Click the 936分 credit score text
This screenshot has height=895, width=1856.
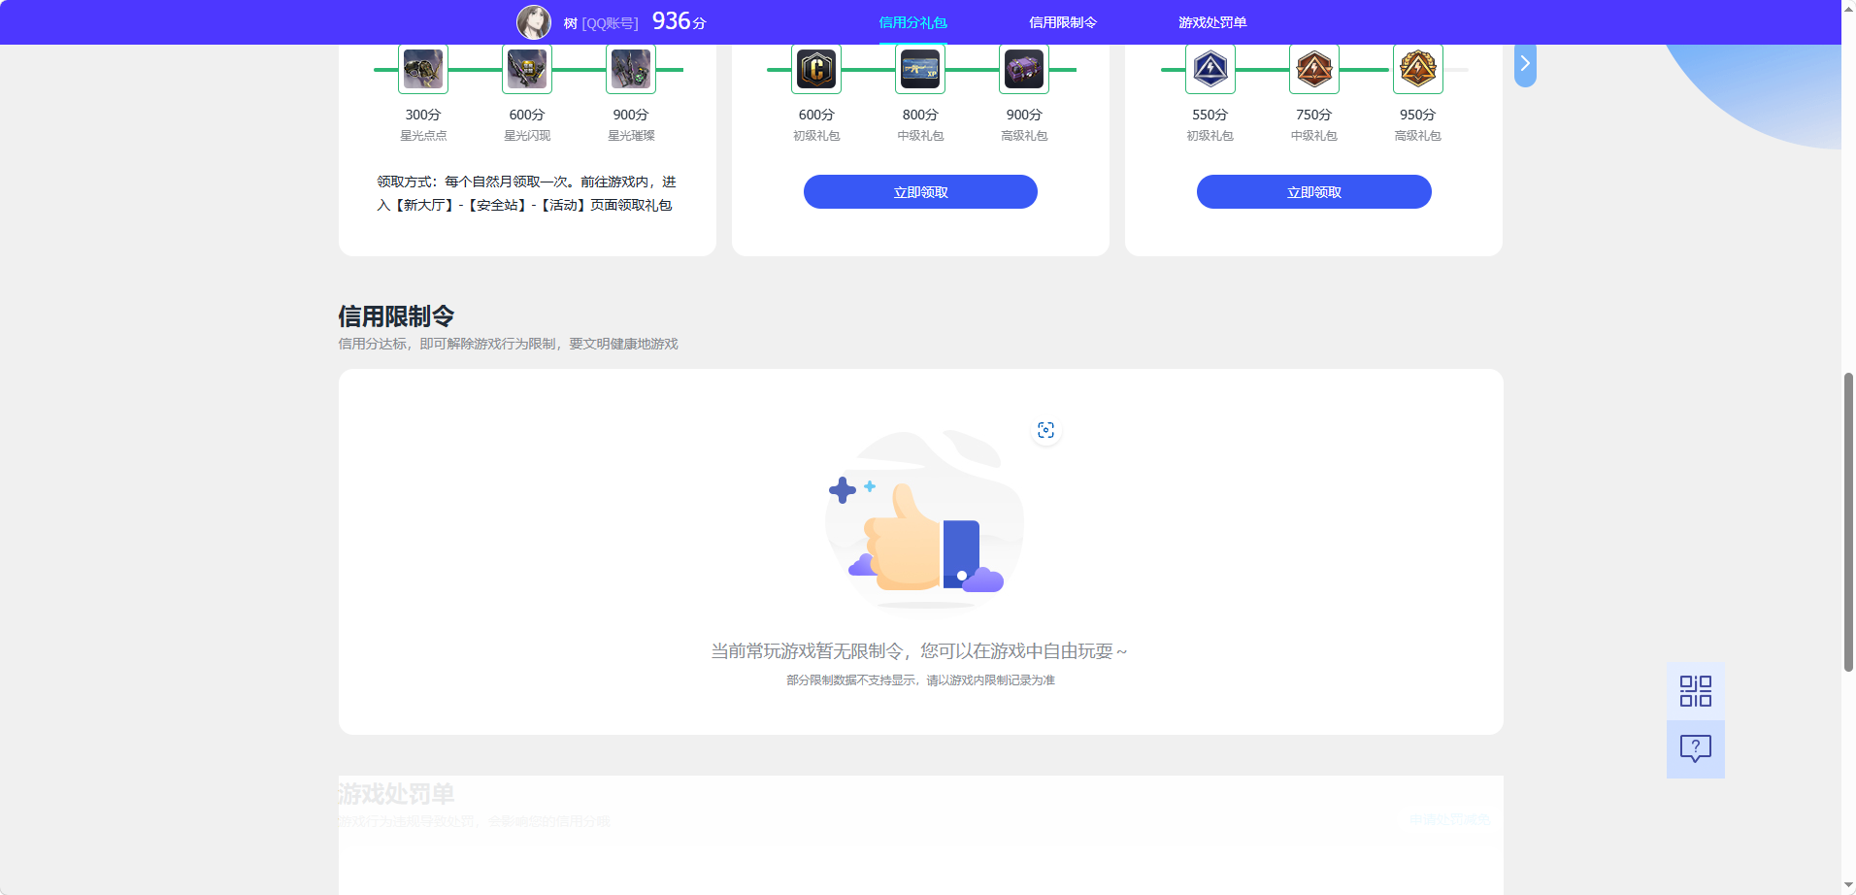pos(679,21)
